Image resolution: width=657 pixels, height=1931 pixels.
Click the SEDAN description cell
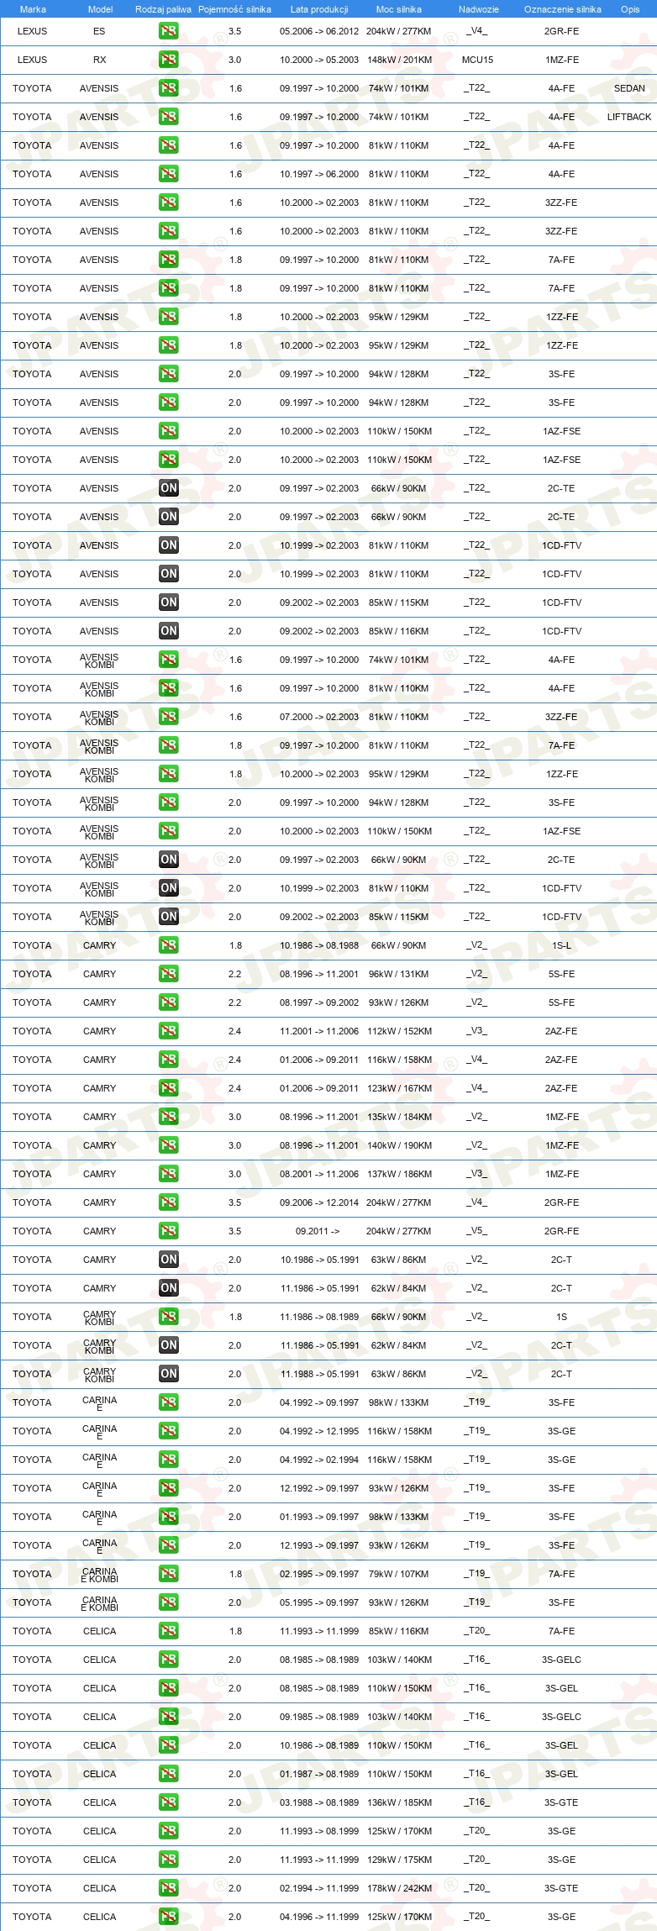click(629, 88)
